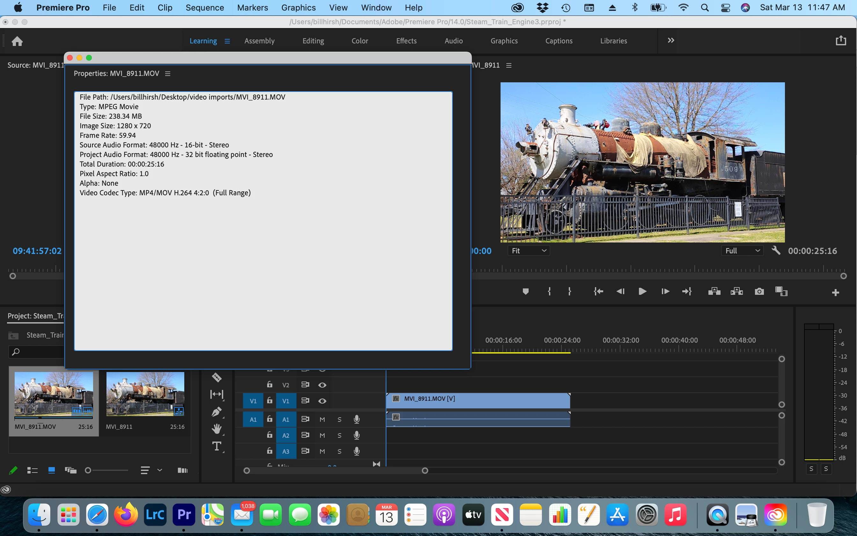This screenshot has width=857, height=536.
Task: Open the Fit zoom level dropdown
Action: coord(529,251)
